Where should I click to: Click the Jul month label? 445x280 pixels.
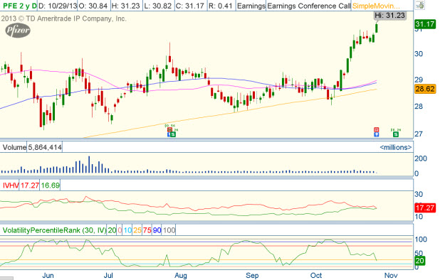point(108,276)
